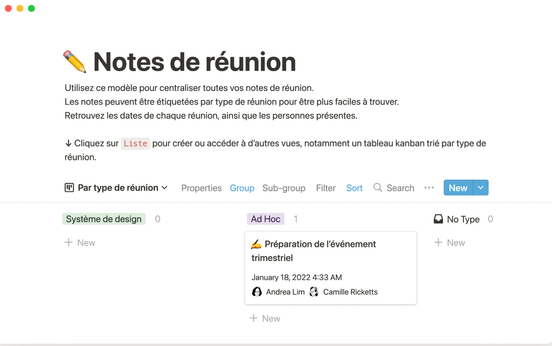Click Camille Ricketts' avatar on the card
Image resolution: width=552 pixels, height=346 pixels.
[x=313, y=292]
